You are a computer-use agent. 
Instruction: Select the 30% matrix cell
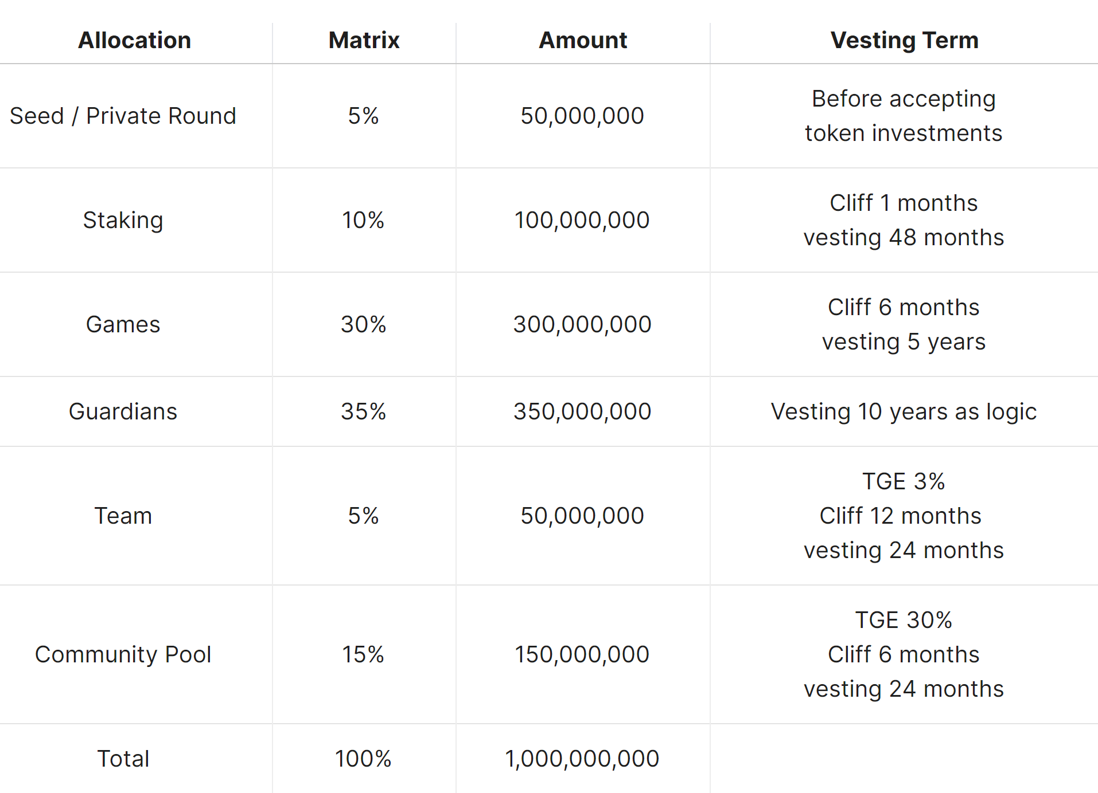[364, 324]
